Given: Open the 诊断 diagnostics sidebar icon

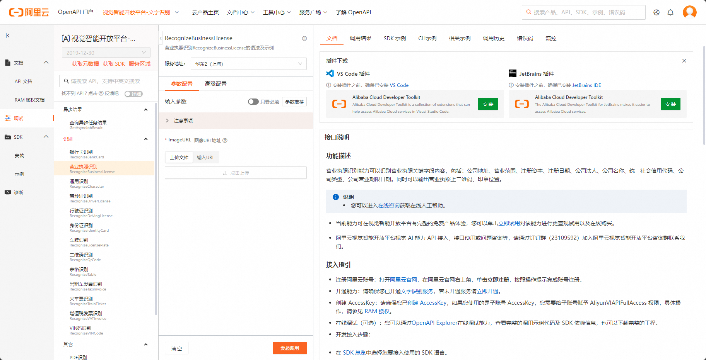Looking at the screenshot, I should click(7, 192).
